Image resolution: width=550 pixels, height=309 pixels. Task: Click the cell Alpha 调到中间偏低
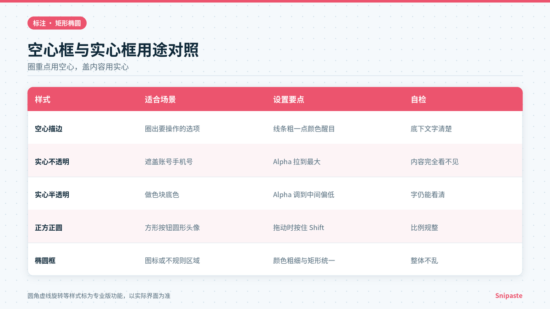[303, 195]
